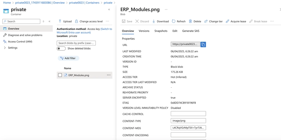Click the Refresh icon in blob toolbar
Image resolution: width=281 pixels, height=140 pixels.
[x=174, y=21]
